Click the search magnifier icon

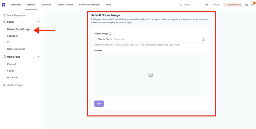point(181,5)
